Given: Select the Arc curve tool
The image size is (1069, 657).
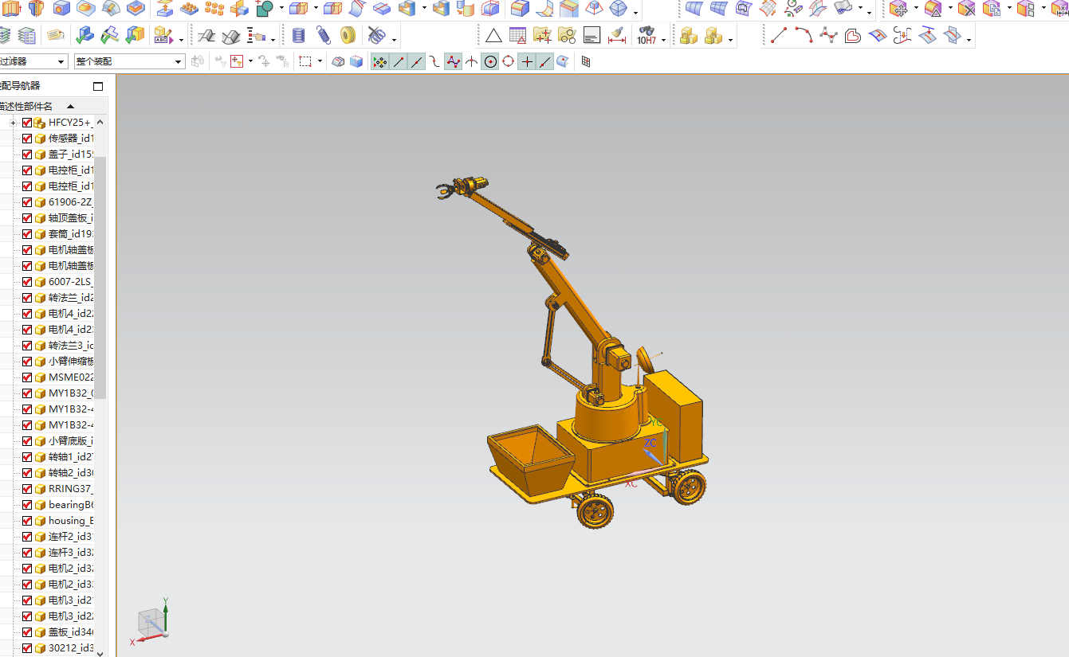Looking at the screenshot, I should coord(804,36).
